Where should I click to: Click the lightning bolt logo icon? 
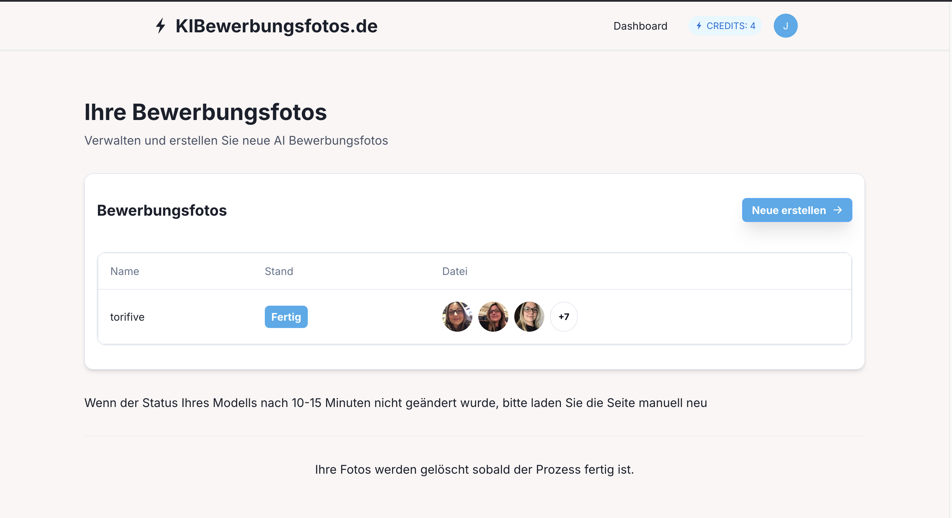coord(161,26)
